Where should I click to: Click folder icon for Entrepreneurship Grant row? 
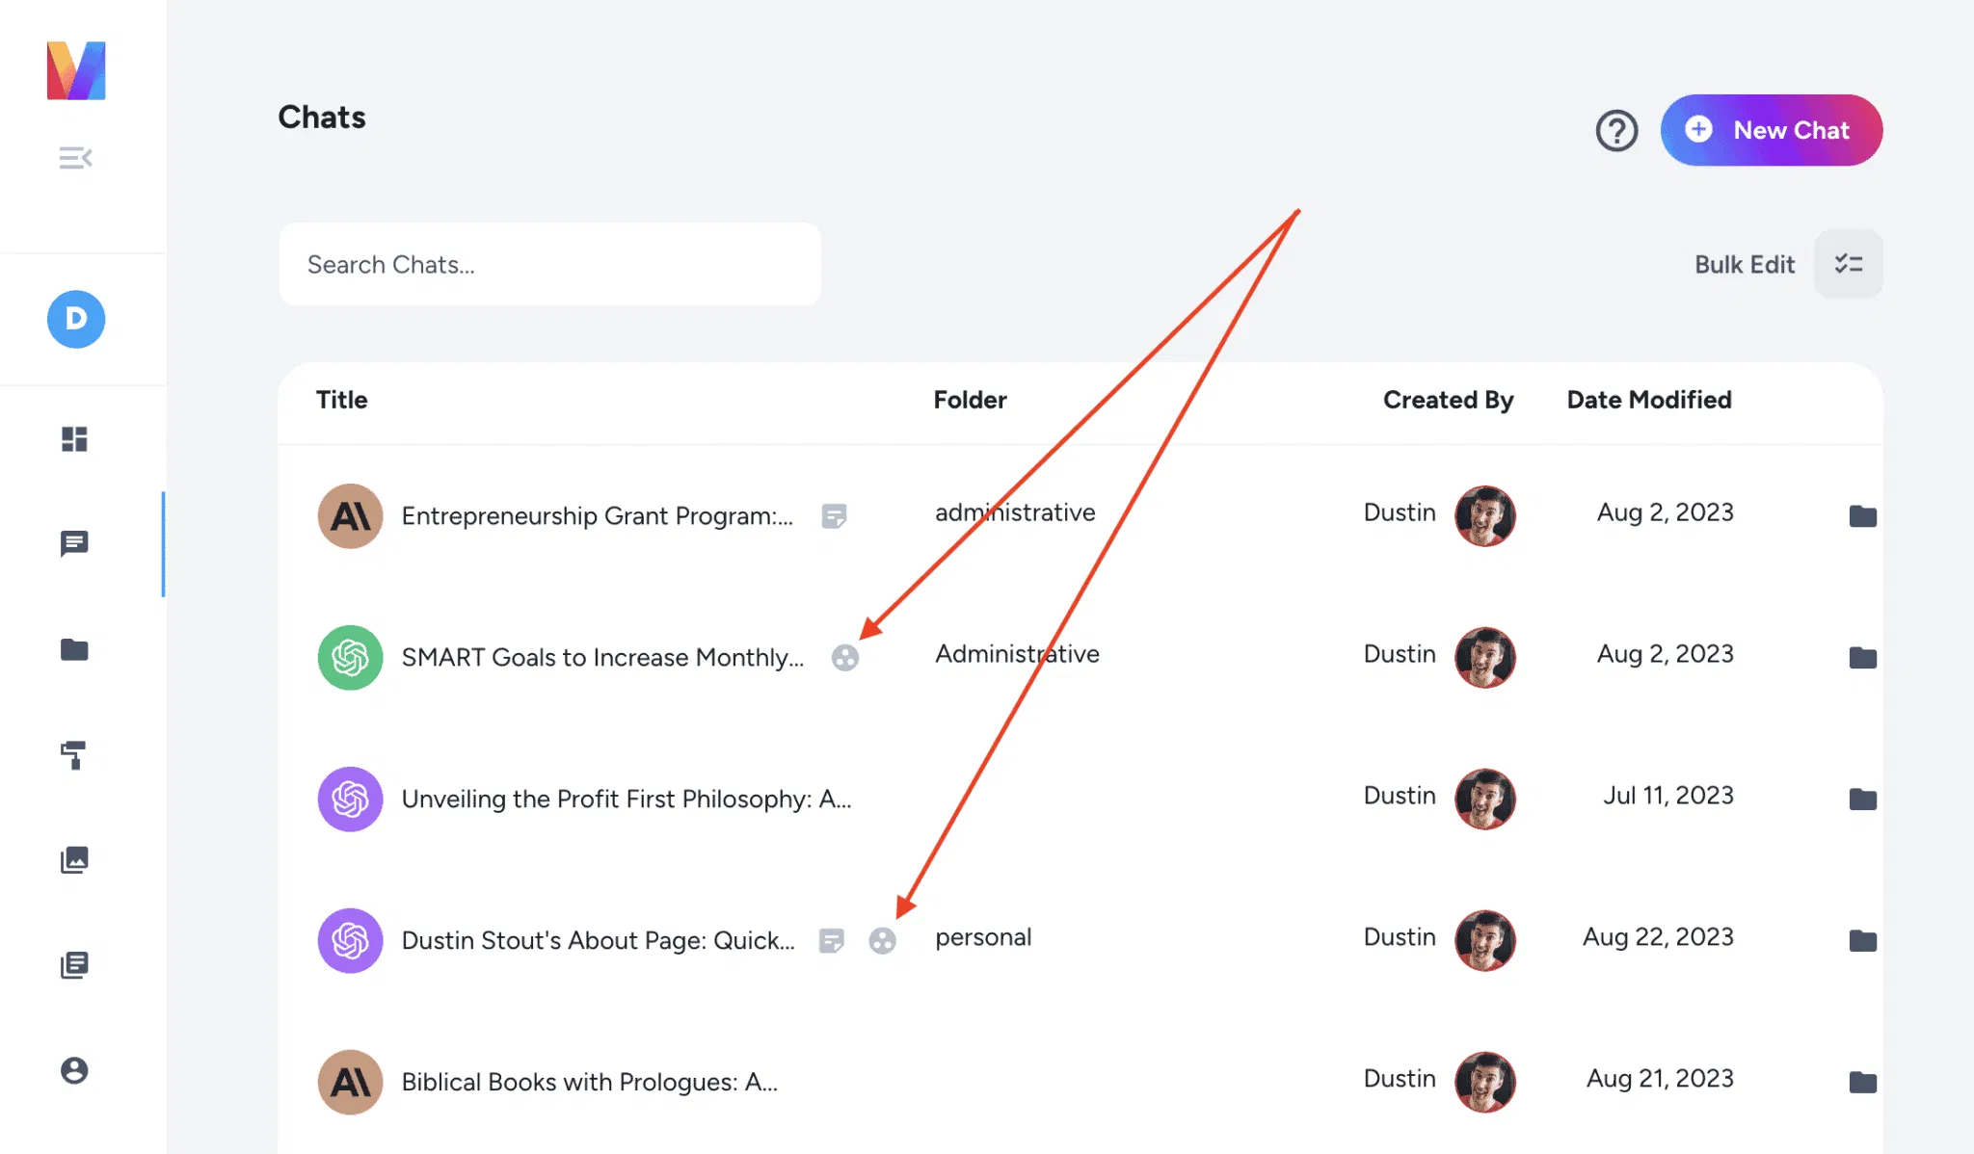click(1862, 516)
